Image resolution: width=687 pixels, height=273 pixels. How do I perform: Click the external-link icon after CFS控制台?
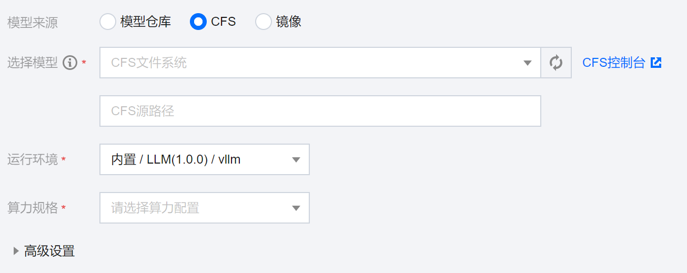656,63
